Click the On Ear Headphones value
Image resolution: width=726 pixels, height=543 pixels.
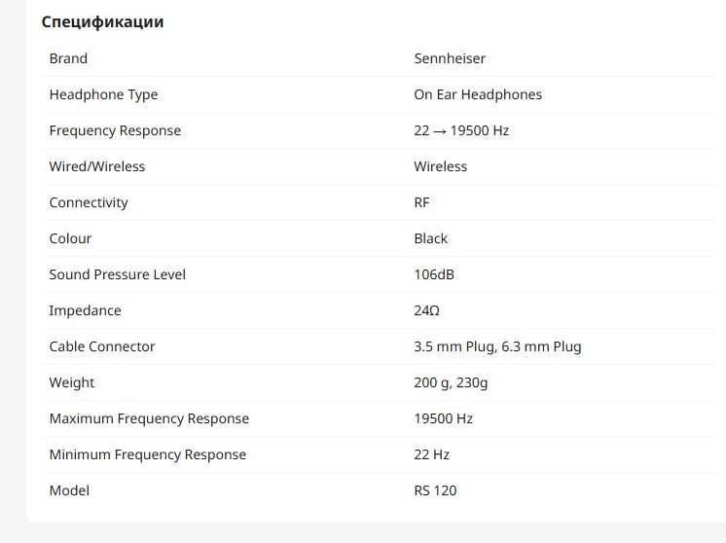click(478, 94)
